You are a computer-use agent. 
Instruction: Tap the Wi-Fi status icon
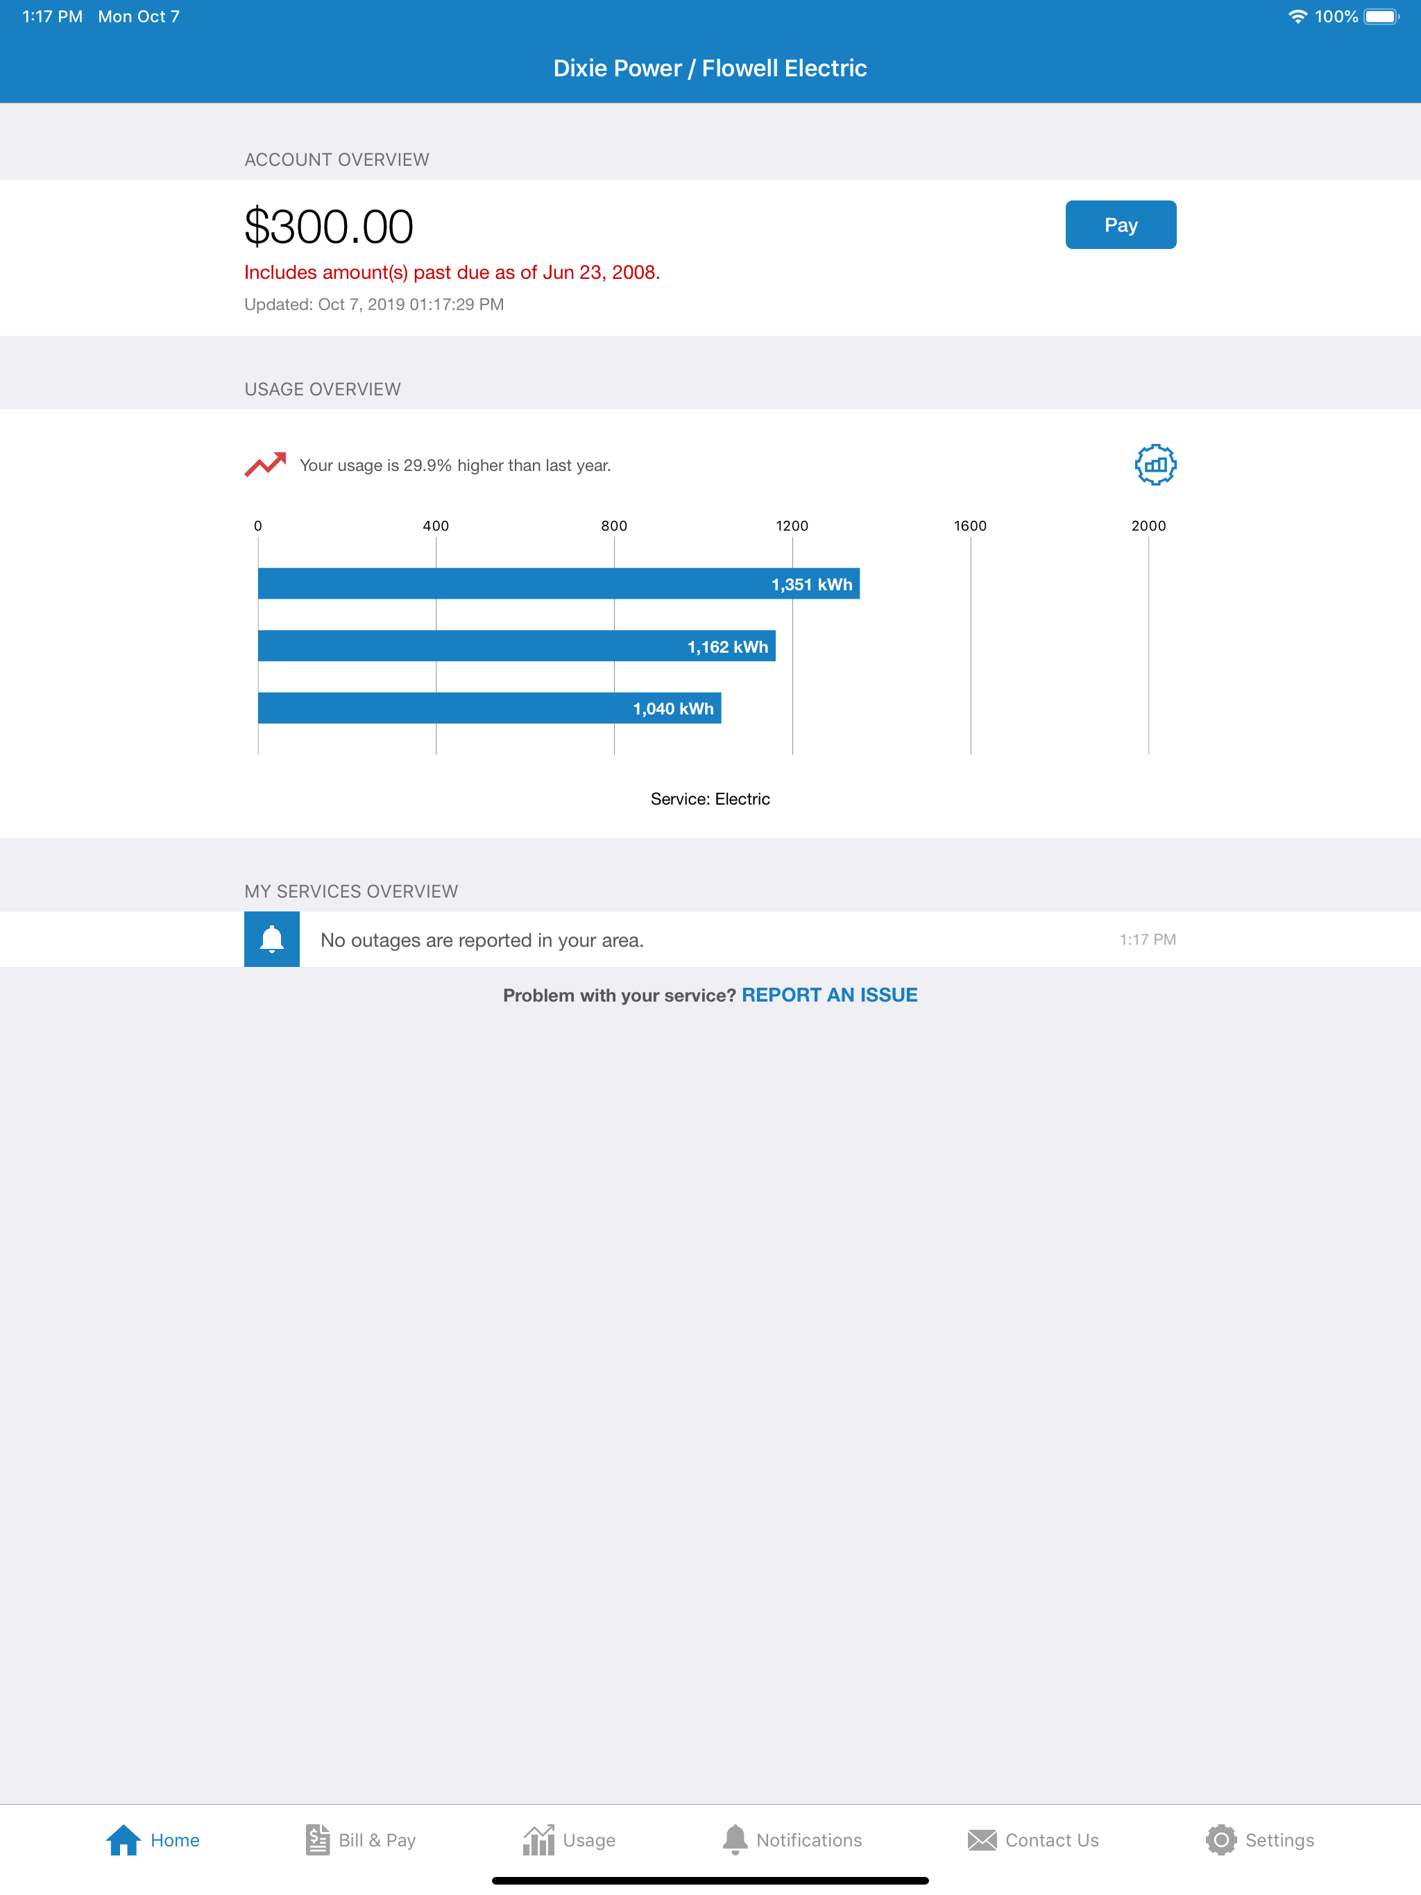(x=1297, y=16)
